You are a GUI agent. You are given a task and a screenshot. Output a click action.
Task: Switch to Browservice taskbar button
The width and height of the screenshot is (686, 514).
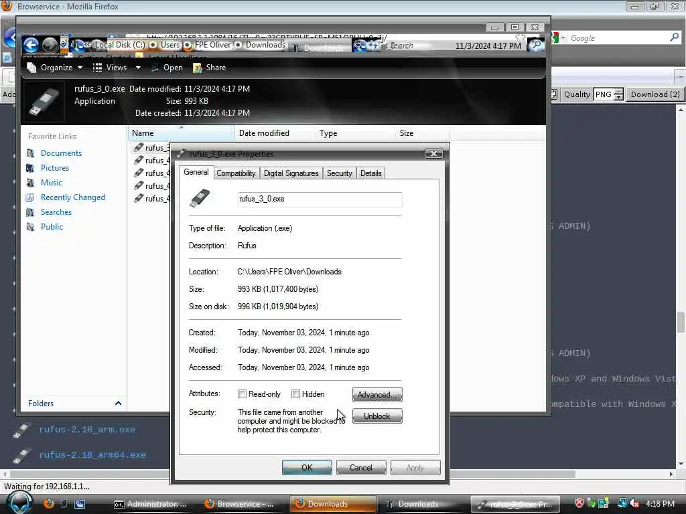244,504
